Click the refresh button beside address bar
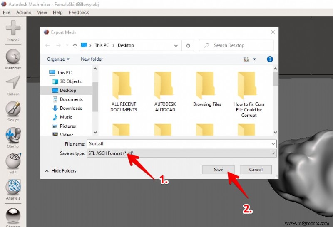 tap(188, 45)
